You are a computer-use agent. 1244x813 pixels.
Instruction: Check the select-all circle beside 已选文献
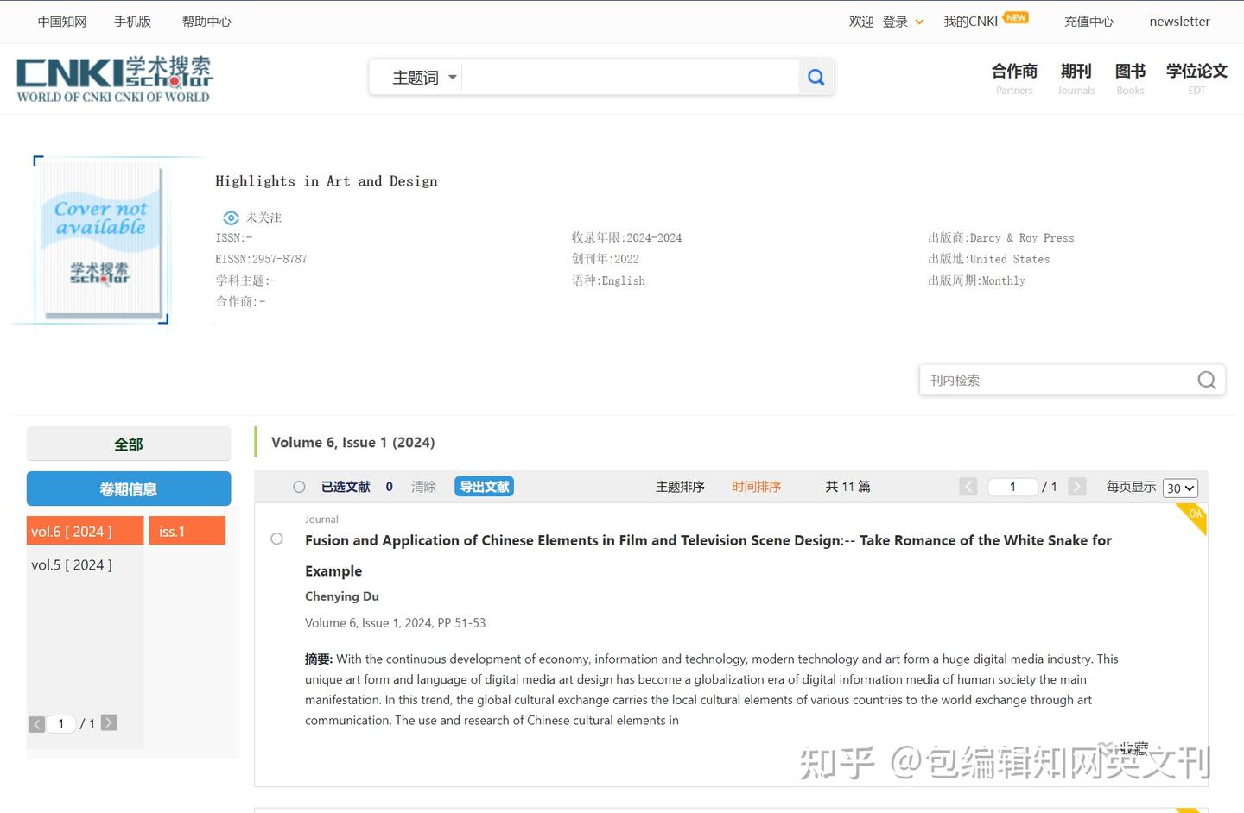299,486
